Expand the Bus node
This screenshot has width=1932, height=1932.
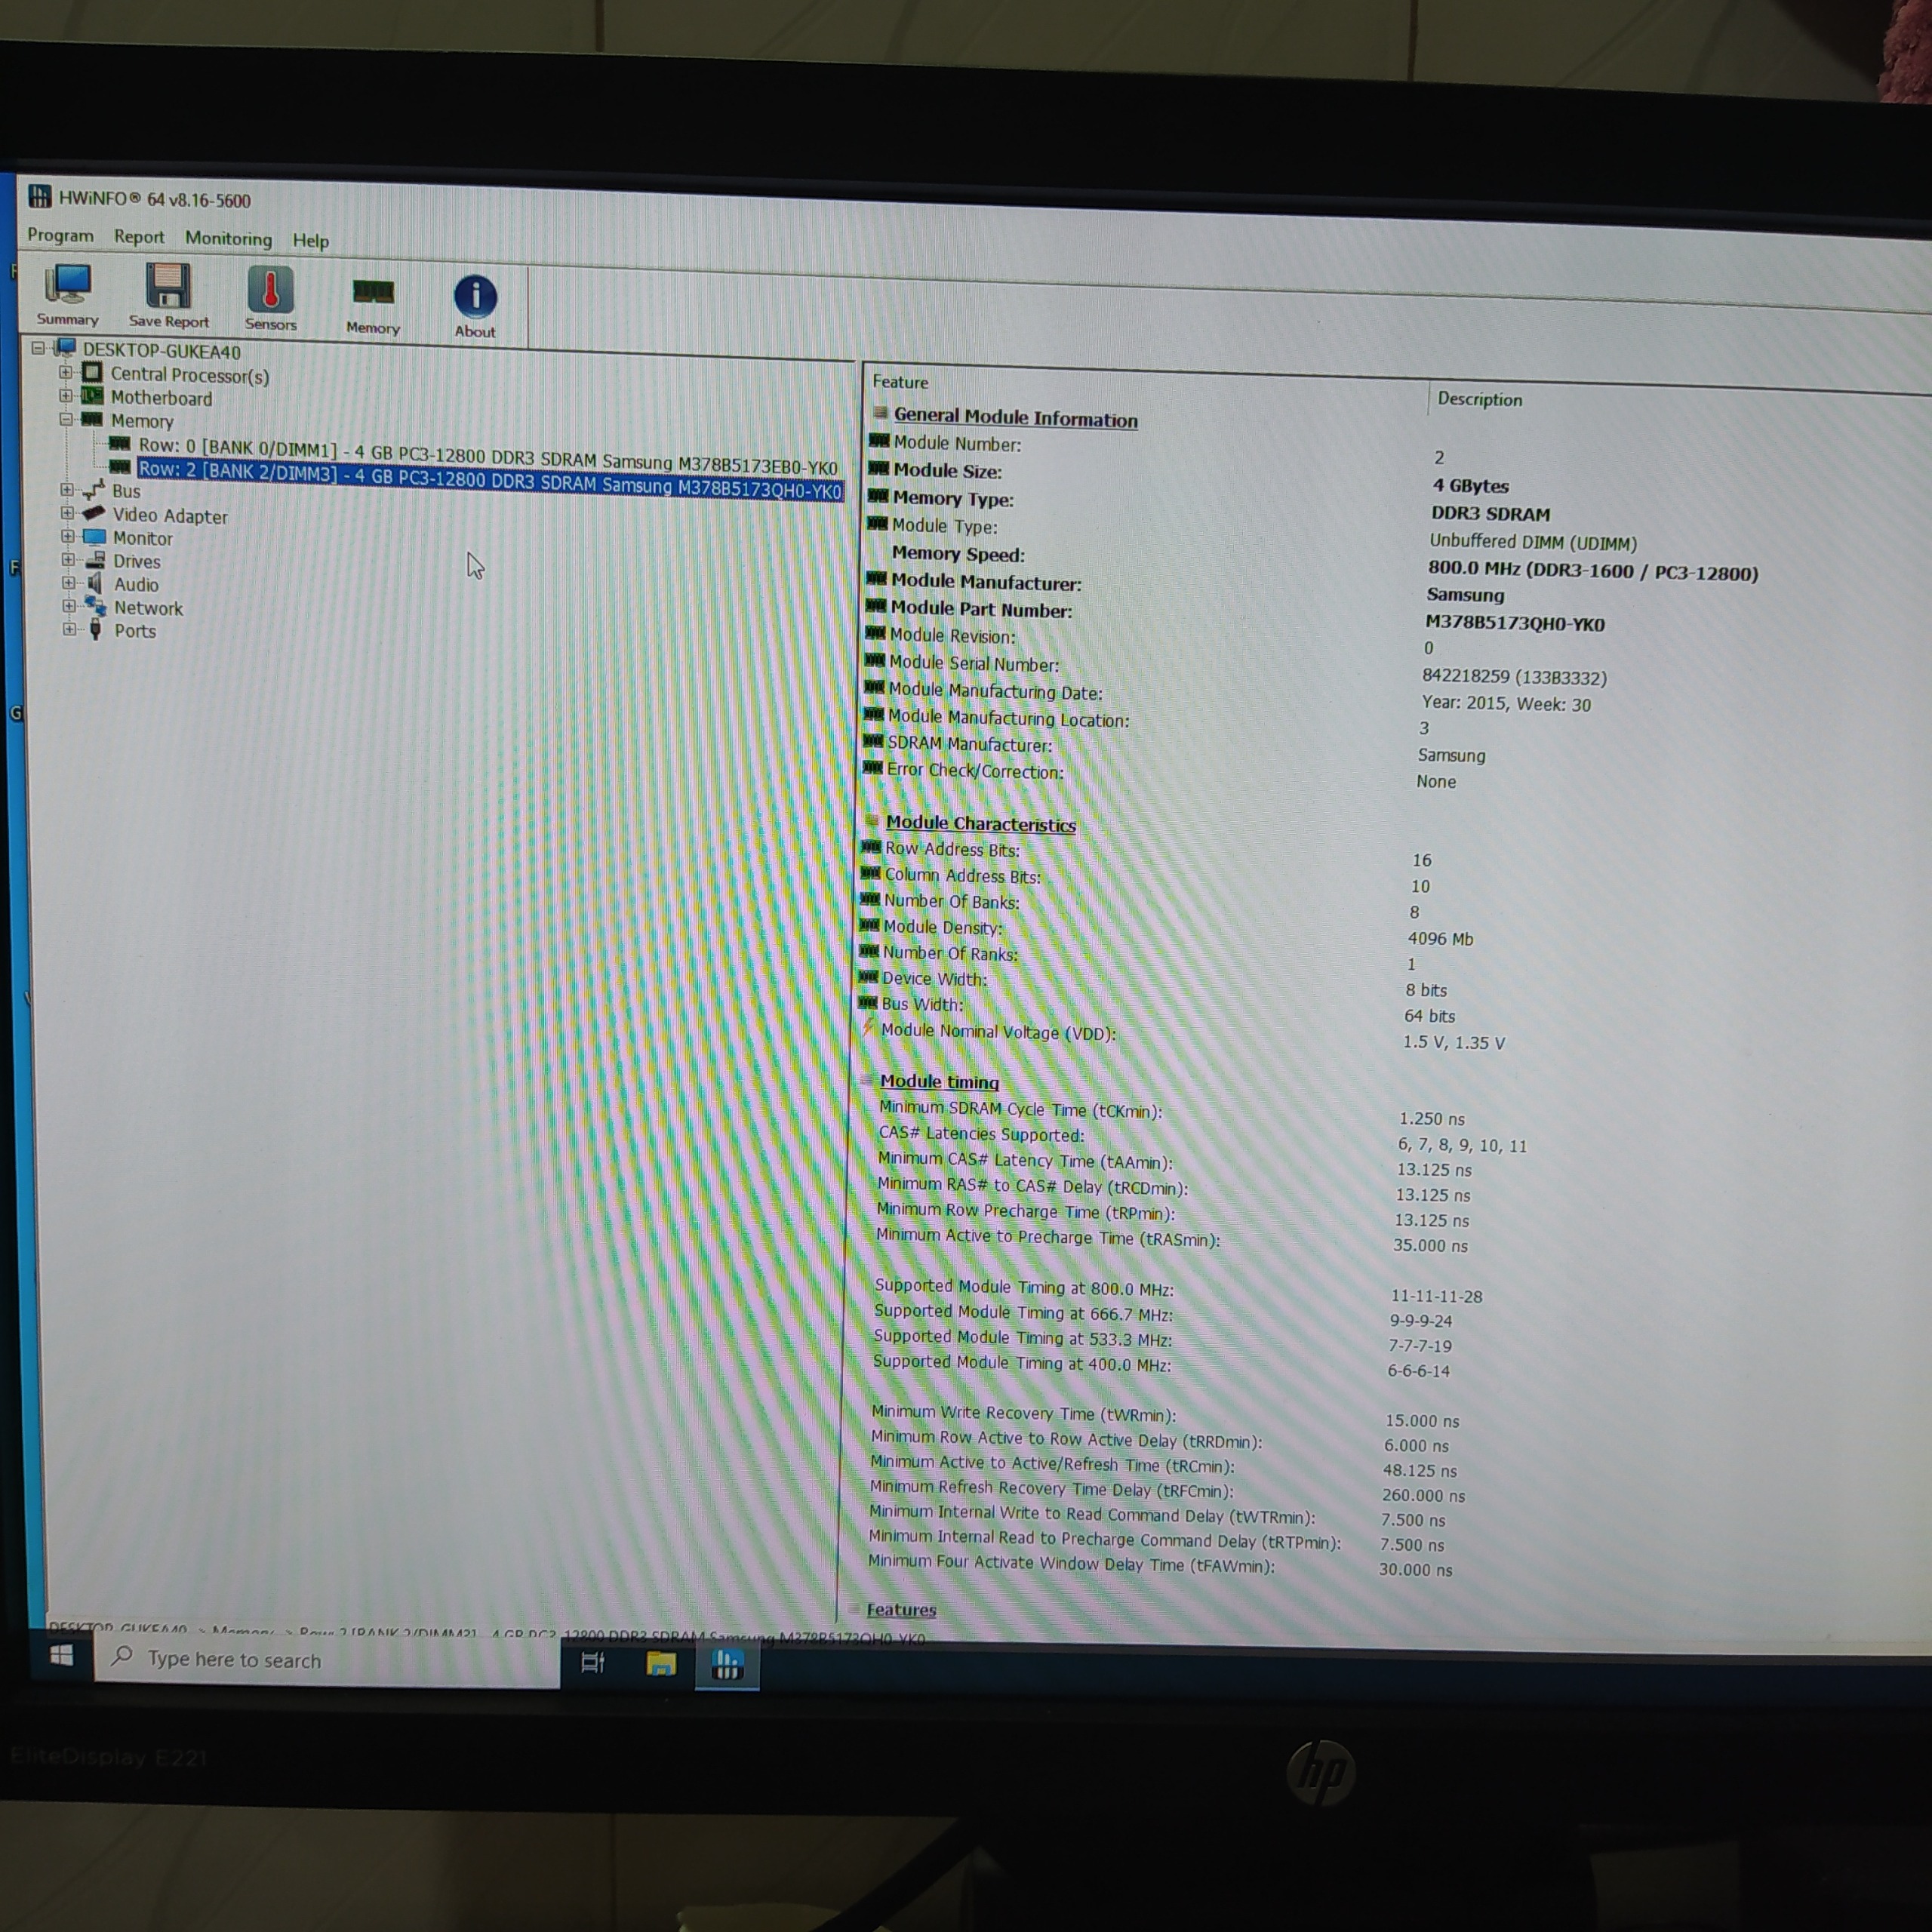(67, 490)
